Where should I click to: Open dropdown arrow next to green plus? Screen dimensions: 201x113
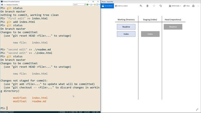tap(89, 4)
